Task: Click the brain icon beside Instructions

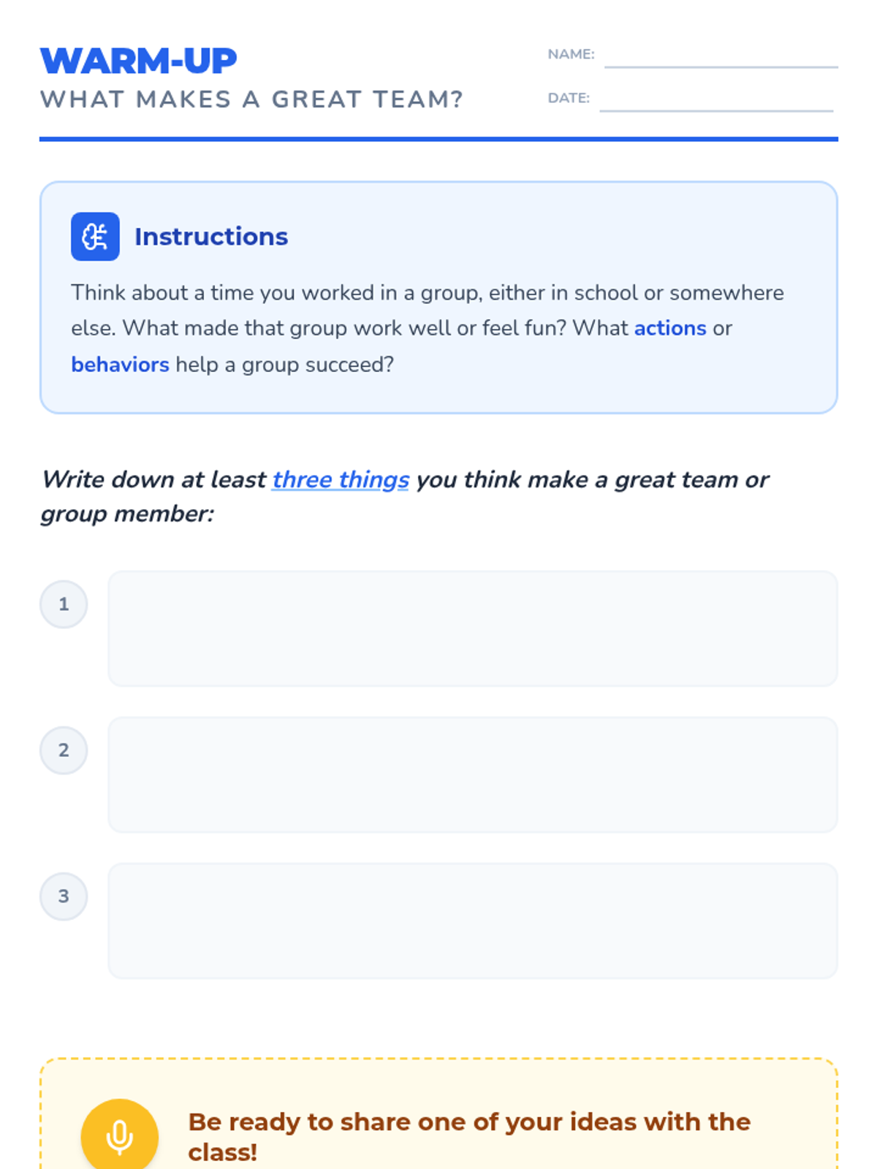Action: [95, 237]
